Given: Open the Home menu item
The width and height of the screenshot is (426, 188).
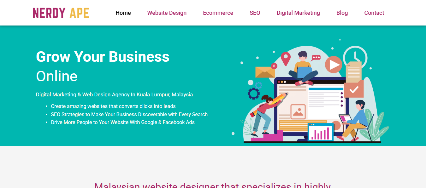Looking at the screenshot, I should pos(123,13).
